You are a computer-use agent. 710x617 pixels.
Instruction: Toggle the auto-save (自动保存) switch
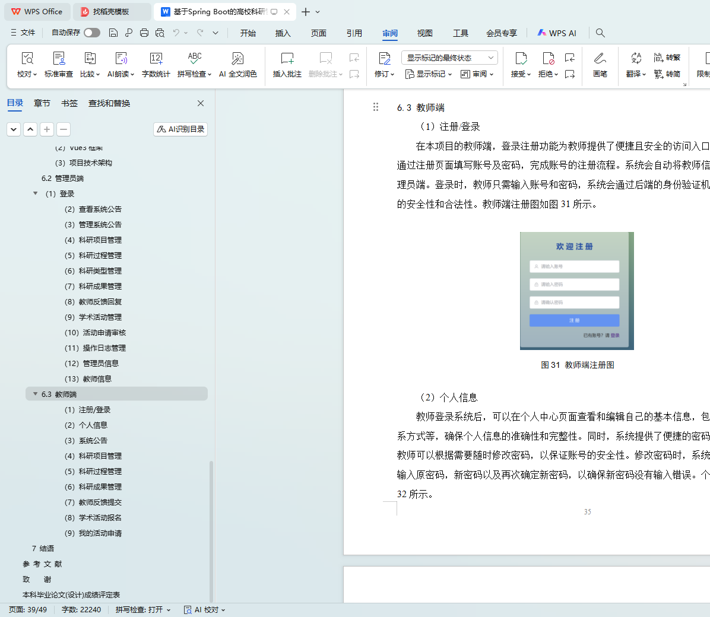(x=92, y=33)
